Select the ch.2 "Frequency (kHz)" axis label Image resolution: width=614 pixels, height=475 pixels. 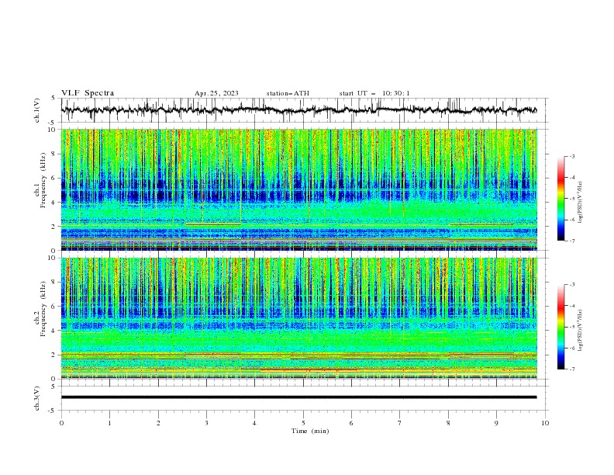pos(43,309)
